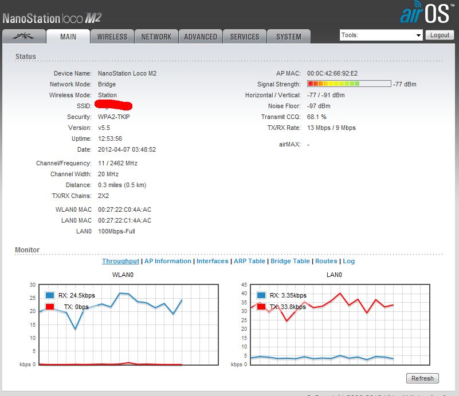Go to the ADVANCED tab
This screenshot has width=459, height=396.
201,37
